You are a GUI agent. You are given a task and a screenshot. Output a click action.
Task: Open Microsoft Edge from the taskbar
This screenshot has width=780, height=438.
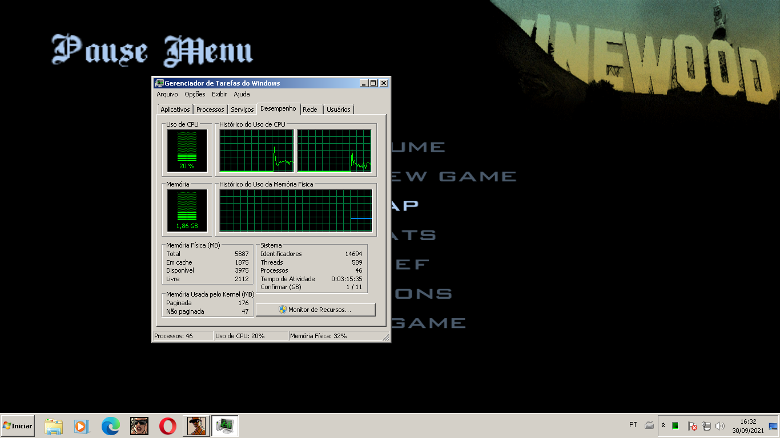(x=111, y=426)
